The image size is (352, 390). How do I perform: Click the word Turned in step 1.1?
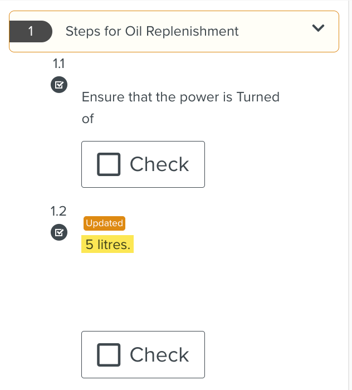pos(258,97)
